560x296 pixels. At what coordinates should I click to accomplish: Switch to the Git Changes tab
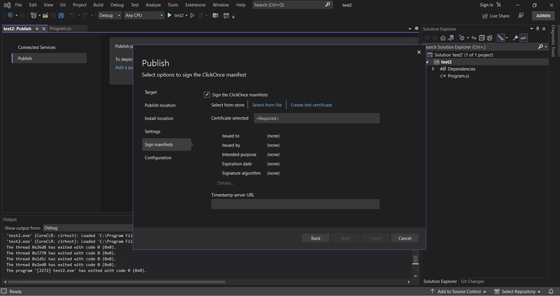[x=472, y=282]
